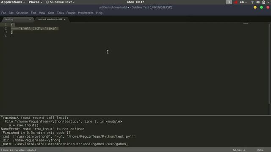Click the NameError message in output
Viewport: 271px width, 152px height.
(x=43, y=129)
